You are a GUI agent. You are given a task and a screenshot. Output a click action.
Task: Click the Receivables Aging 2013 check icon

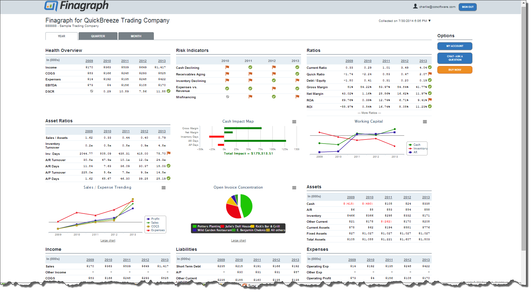pos(297,74)
